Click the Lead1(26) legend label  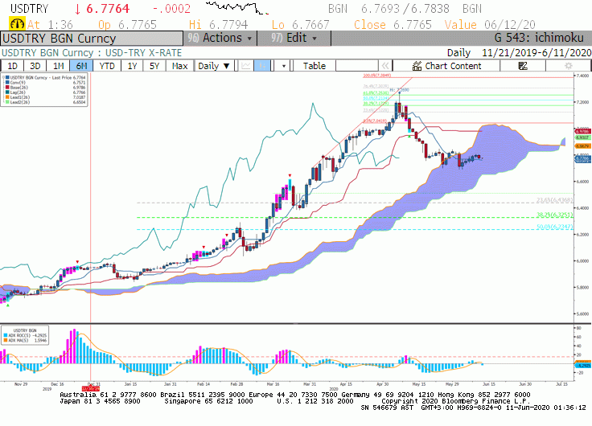click(x=19, y=97)
